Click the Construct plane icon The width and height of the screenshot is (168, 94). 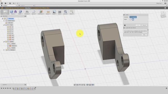click(41, 11)
